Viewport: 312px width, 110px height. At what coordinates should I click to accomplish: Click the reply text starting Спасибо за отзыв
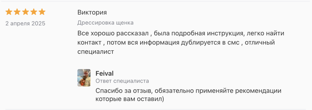coord(188,95)
